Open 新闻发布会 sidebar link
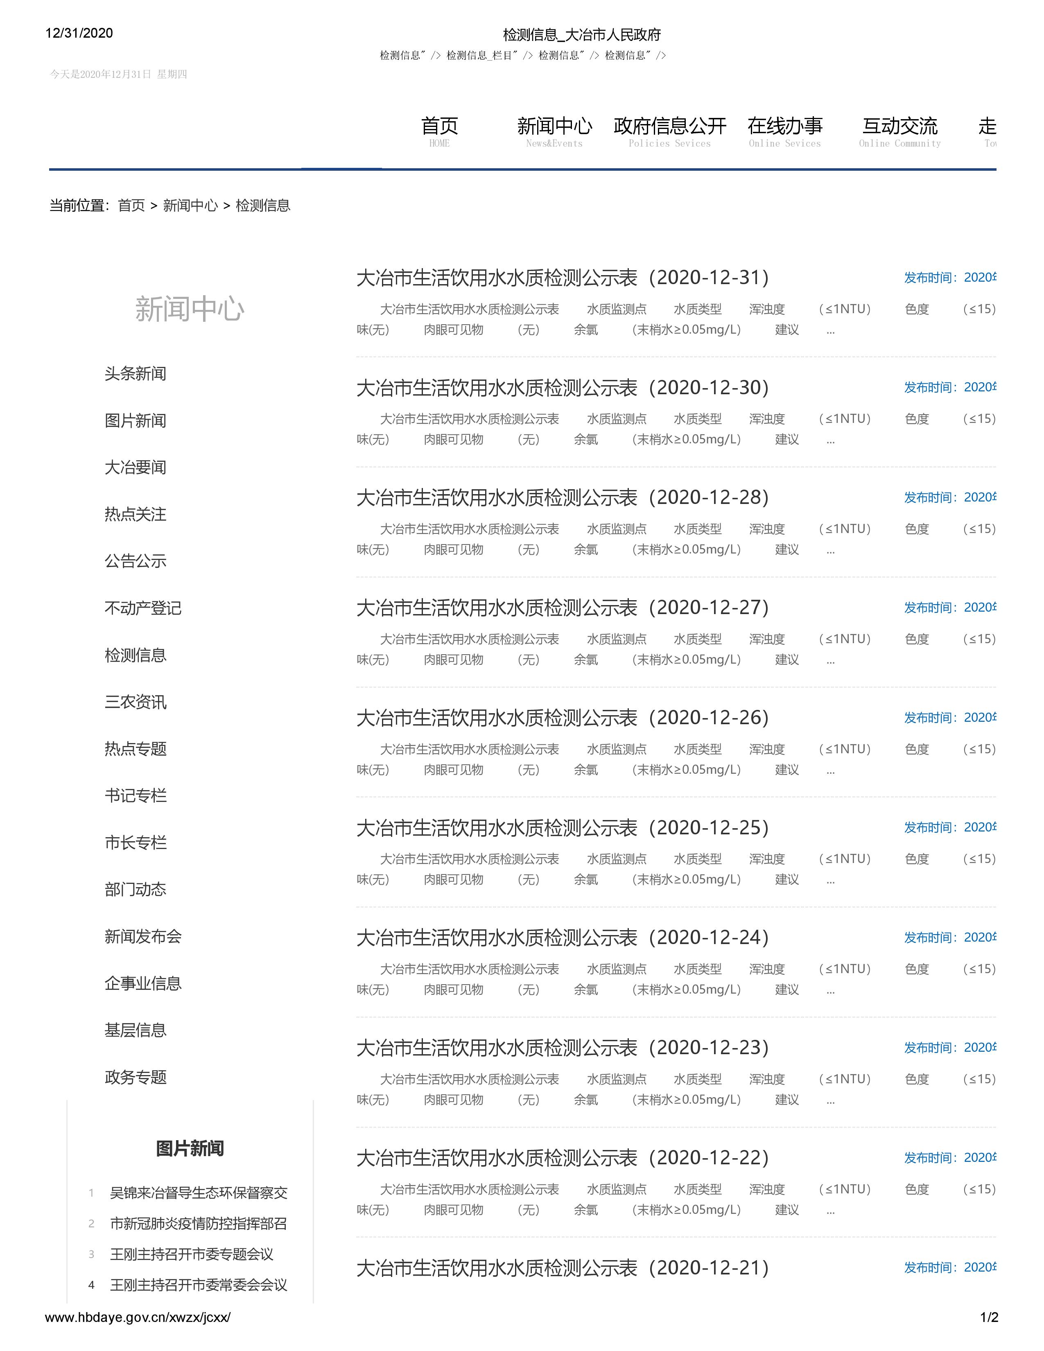This screenshot has height=1351, width=1044. pyautogui.click(x=143, y=937)
